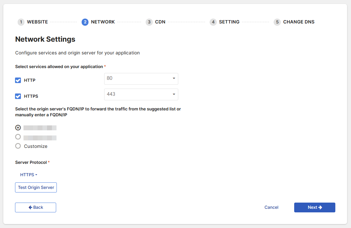Open the HTTP port 80 dropdown
This screenshot has height=228, width=351.
(x=141, y=78)
